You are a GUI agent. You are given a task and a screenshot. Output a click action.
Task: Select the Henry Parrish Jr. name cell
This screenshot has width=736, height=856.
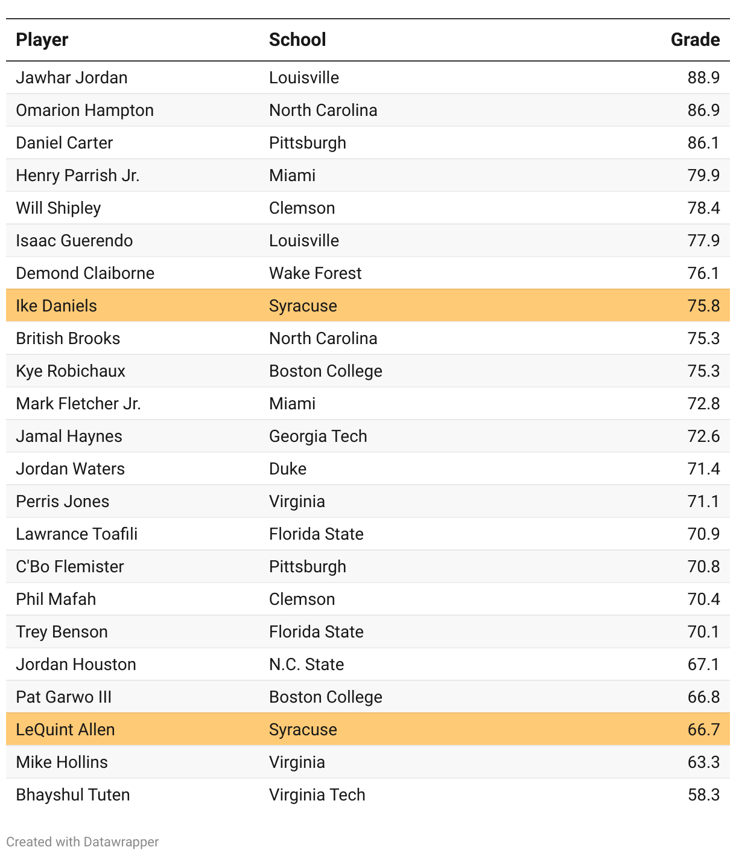(78, 176)
